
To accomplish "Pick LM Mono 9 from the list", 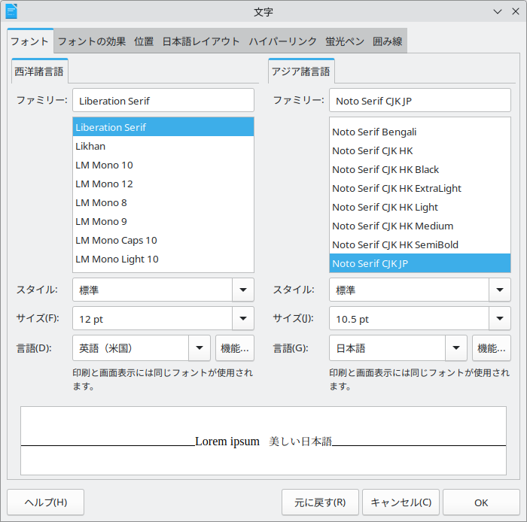I will click(163, 221).
